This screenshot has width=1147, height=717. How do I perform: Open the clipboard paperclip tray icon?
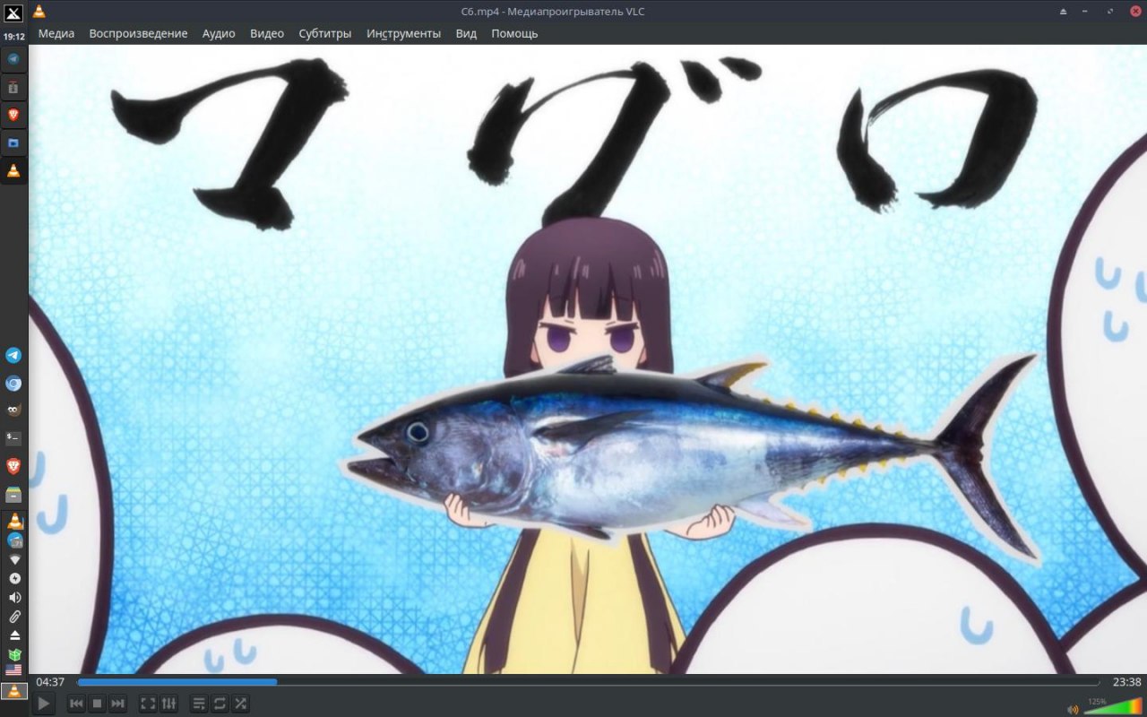coord(14,617)
